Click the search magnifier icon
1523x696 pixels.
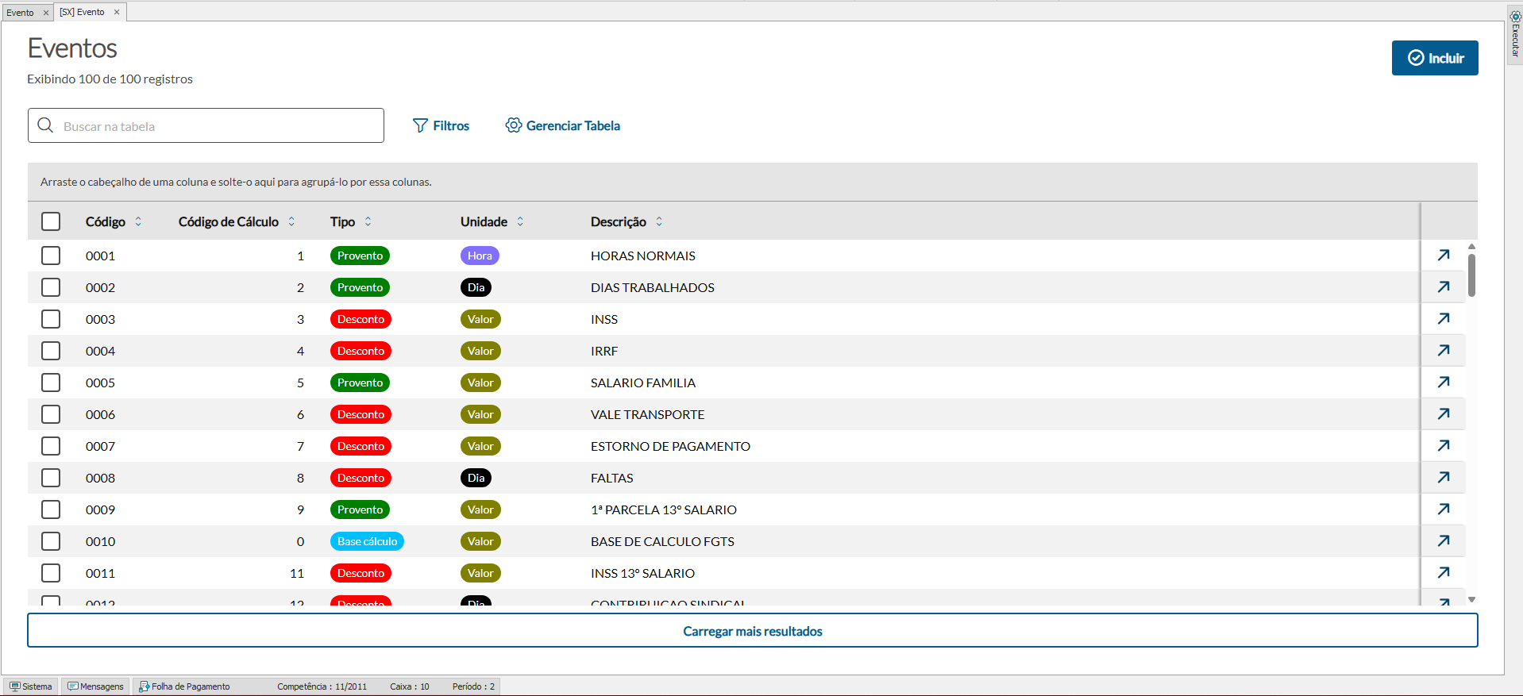pos(46,125)
